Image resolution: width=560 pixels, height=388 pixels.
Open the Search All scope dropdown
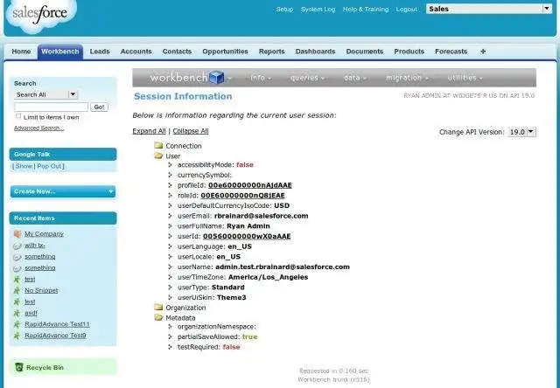pyautogui.click(x=46, y=94)
